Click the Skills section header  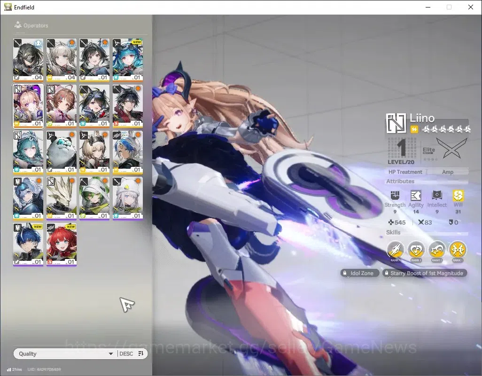point(393,232)
